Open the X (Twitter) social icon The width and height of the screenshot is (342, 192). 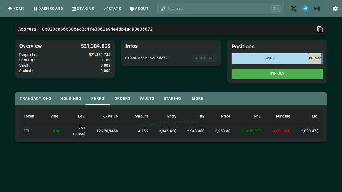tap(293, 9)
